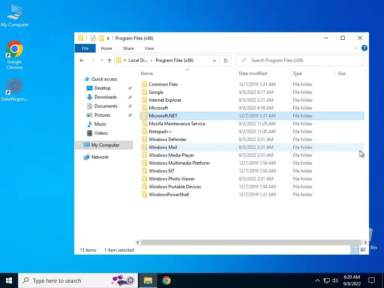This screenshot has width=384, height=288.
Task: Go back with the Back arrow
Action: tap(82, 60)
